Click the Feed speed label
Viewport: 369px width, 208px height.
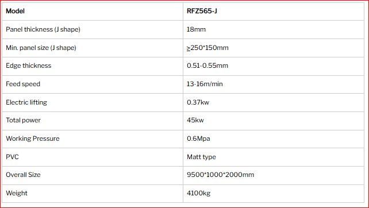pos(23,84)
